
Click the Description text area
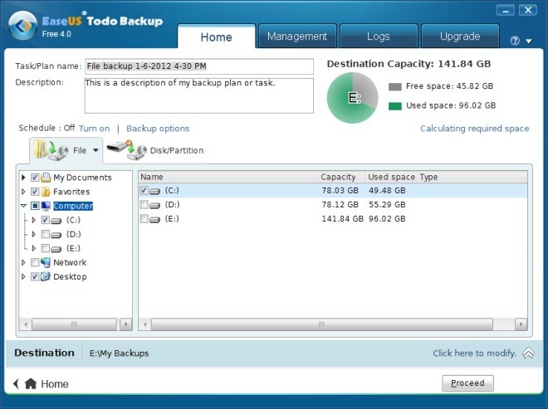[199, 95]
